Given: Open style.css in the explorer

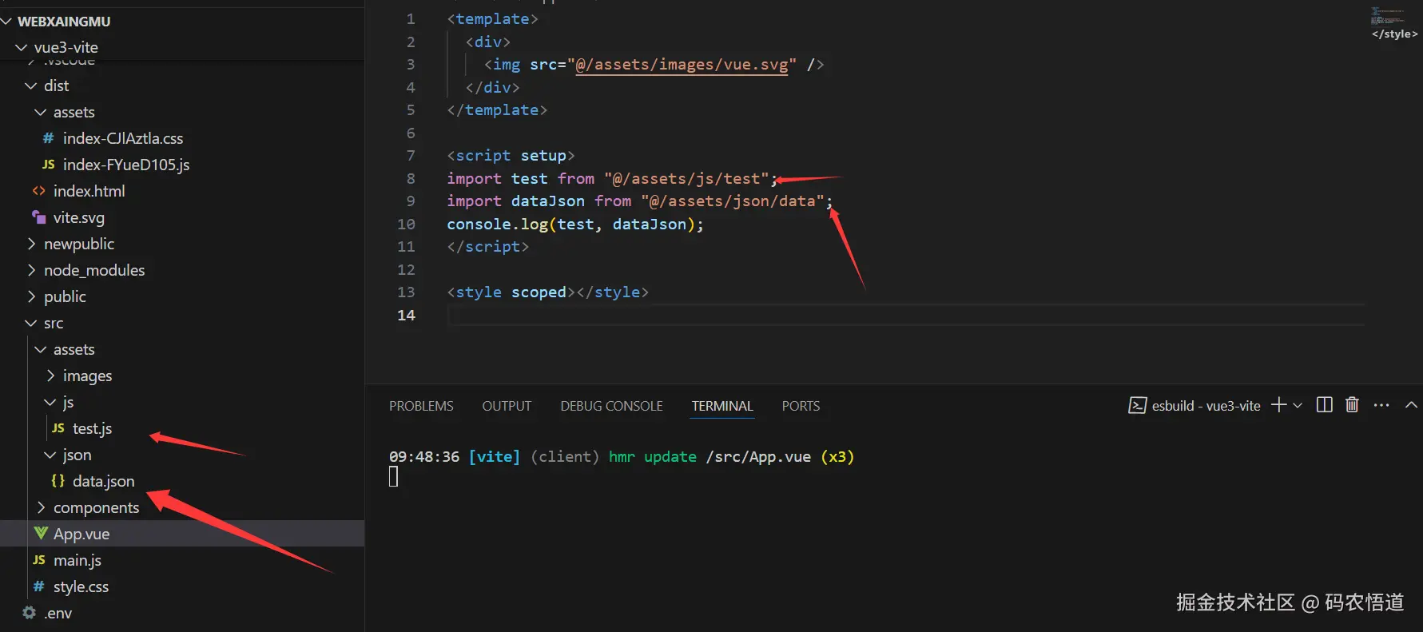Looking at the screenshot, I should [x=81, y=586].
